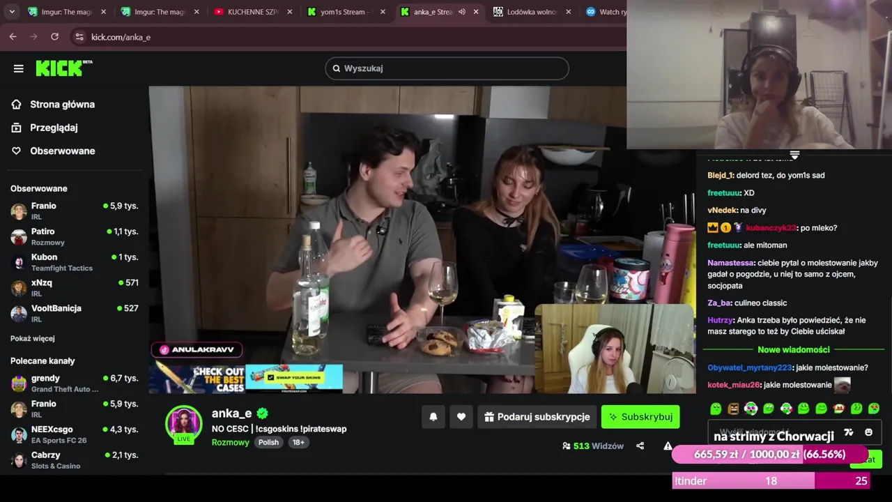Report the stream via warning triangle icon

[x=668, y=446]
